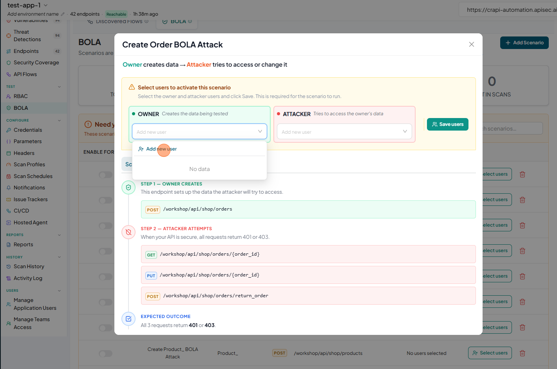Click the Parameters braces icon
The image size is (557, 369).
pyautogui.click(x=9, y=142)
